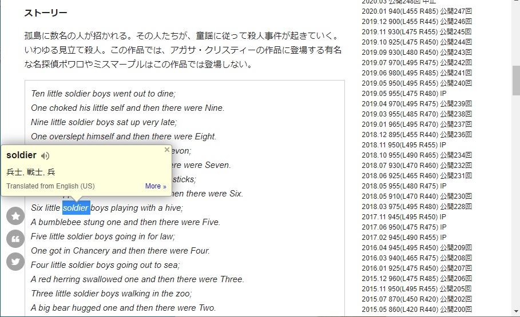Click the 2018.10 955(L490 R465) 公開234回 entry
Screen dimensions: 520x317
[416, 155]
